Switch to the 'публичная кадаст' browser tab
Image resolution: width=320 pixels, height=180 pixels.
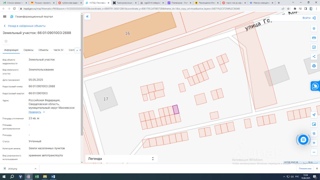tap(69, 3)
